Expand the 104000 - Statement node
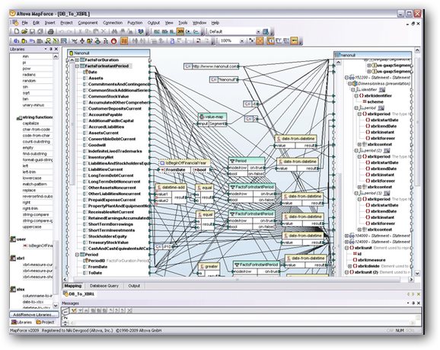Viewport: 440px width, 350px height. click(346, 236)
